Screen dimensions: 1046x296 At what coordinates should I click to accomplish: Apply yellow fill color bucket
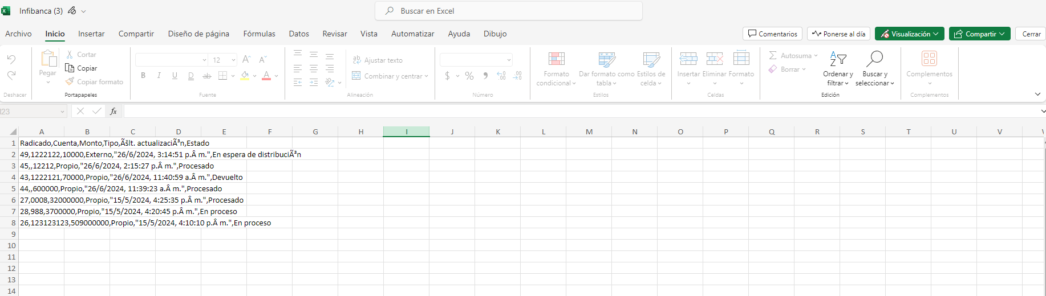pyautogui.click(x=245, y=76)
